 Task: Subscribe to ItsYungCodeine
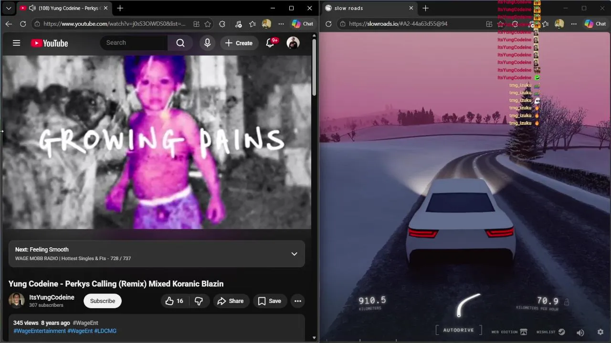pyautogui.click(x=103, y=301)
